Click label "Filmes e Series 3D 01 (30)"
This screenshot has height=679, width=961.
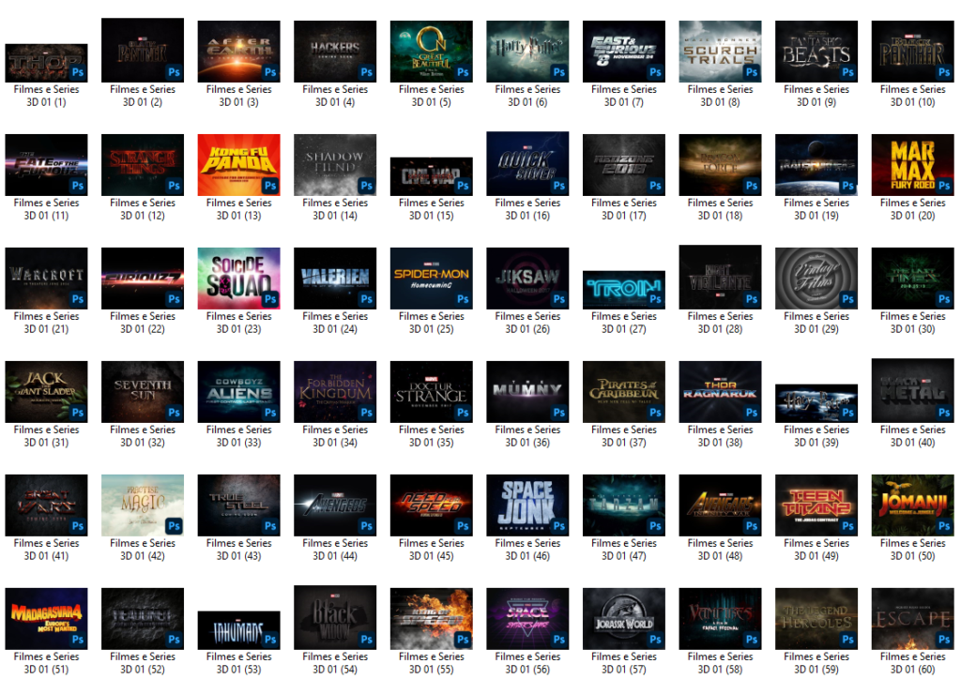912,323
